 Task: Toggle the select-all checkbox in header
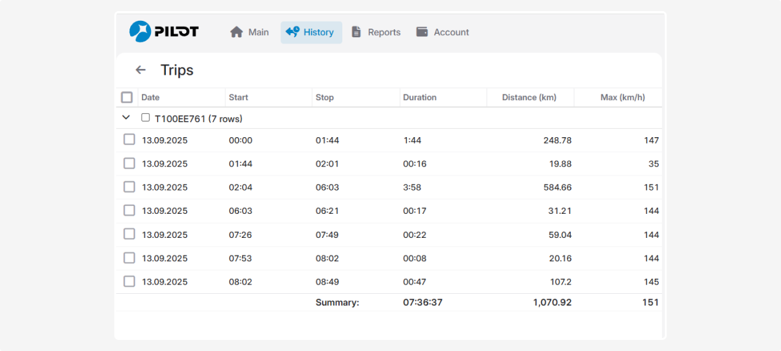point(127,97)
